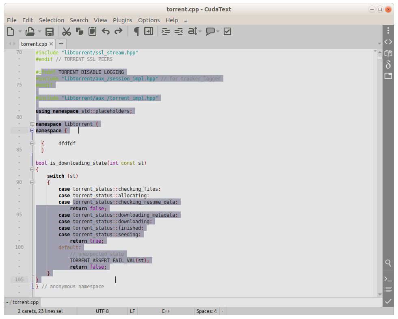Click the options checkmark toolbar icon
This screenshot has height=319, width=398.
click(x=227, y=31)
